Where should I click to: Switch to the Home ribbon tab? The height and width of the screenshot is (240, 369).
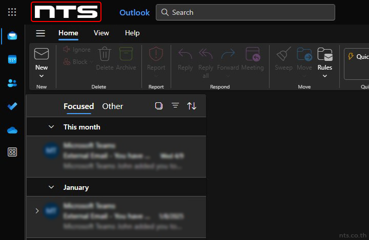pyautogui.click(x=68, y=33)
